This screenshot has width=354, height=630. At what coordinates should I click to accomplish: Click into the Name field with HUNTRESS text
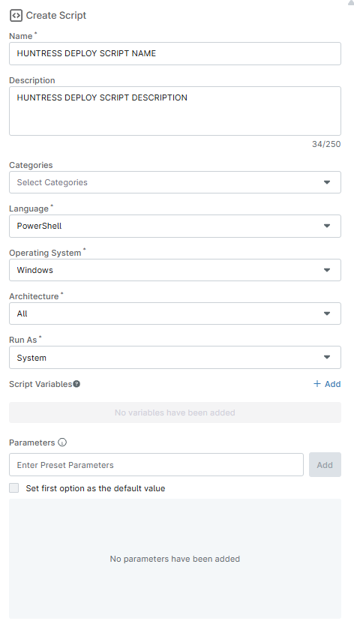tap(175, 53)
